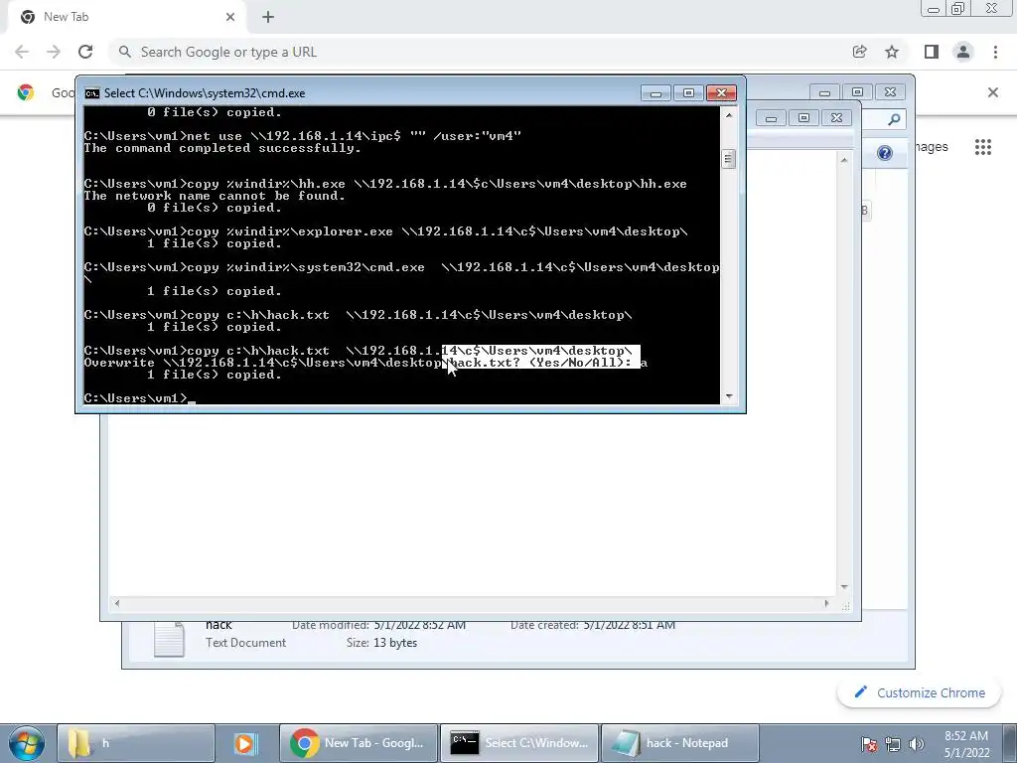Click 'Size: 13 bytes' detail text
Image resolution: width=1017 pixels, height=763 pixels.
click(382, 643)
